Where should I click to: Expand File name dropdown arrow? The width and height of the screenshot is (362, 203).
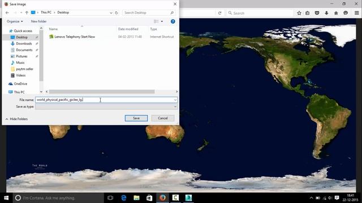(x=175, y=100)
